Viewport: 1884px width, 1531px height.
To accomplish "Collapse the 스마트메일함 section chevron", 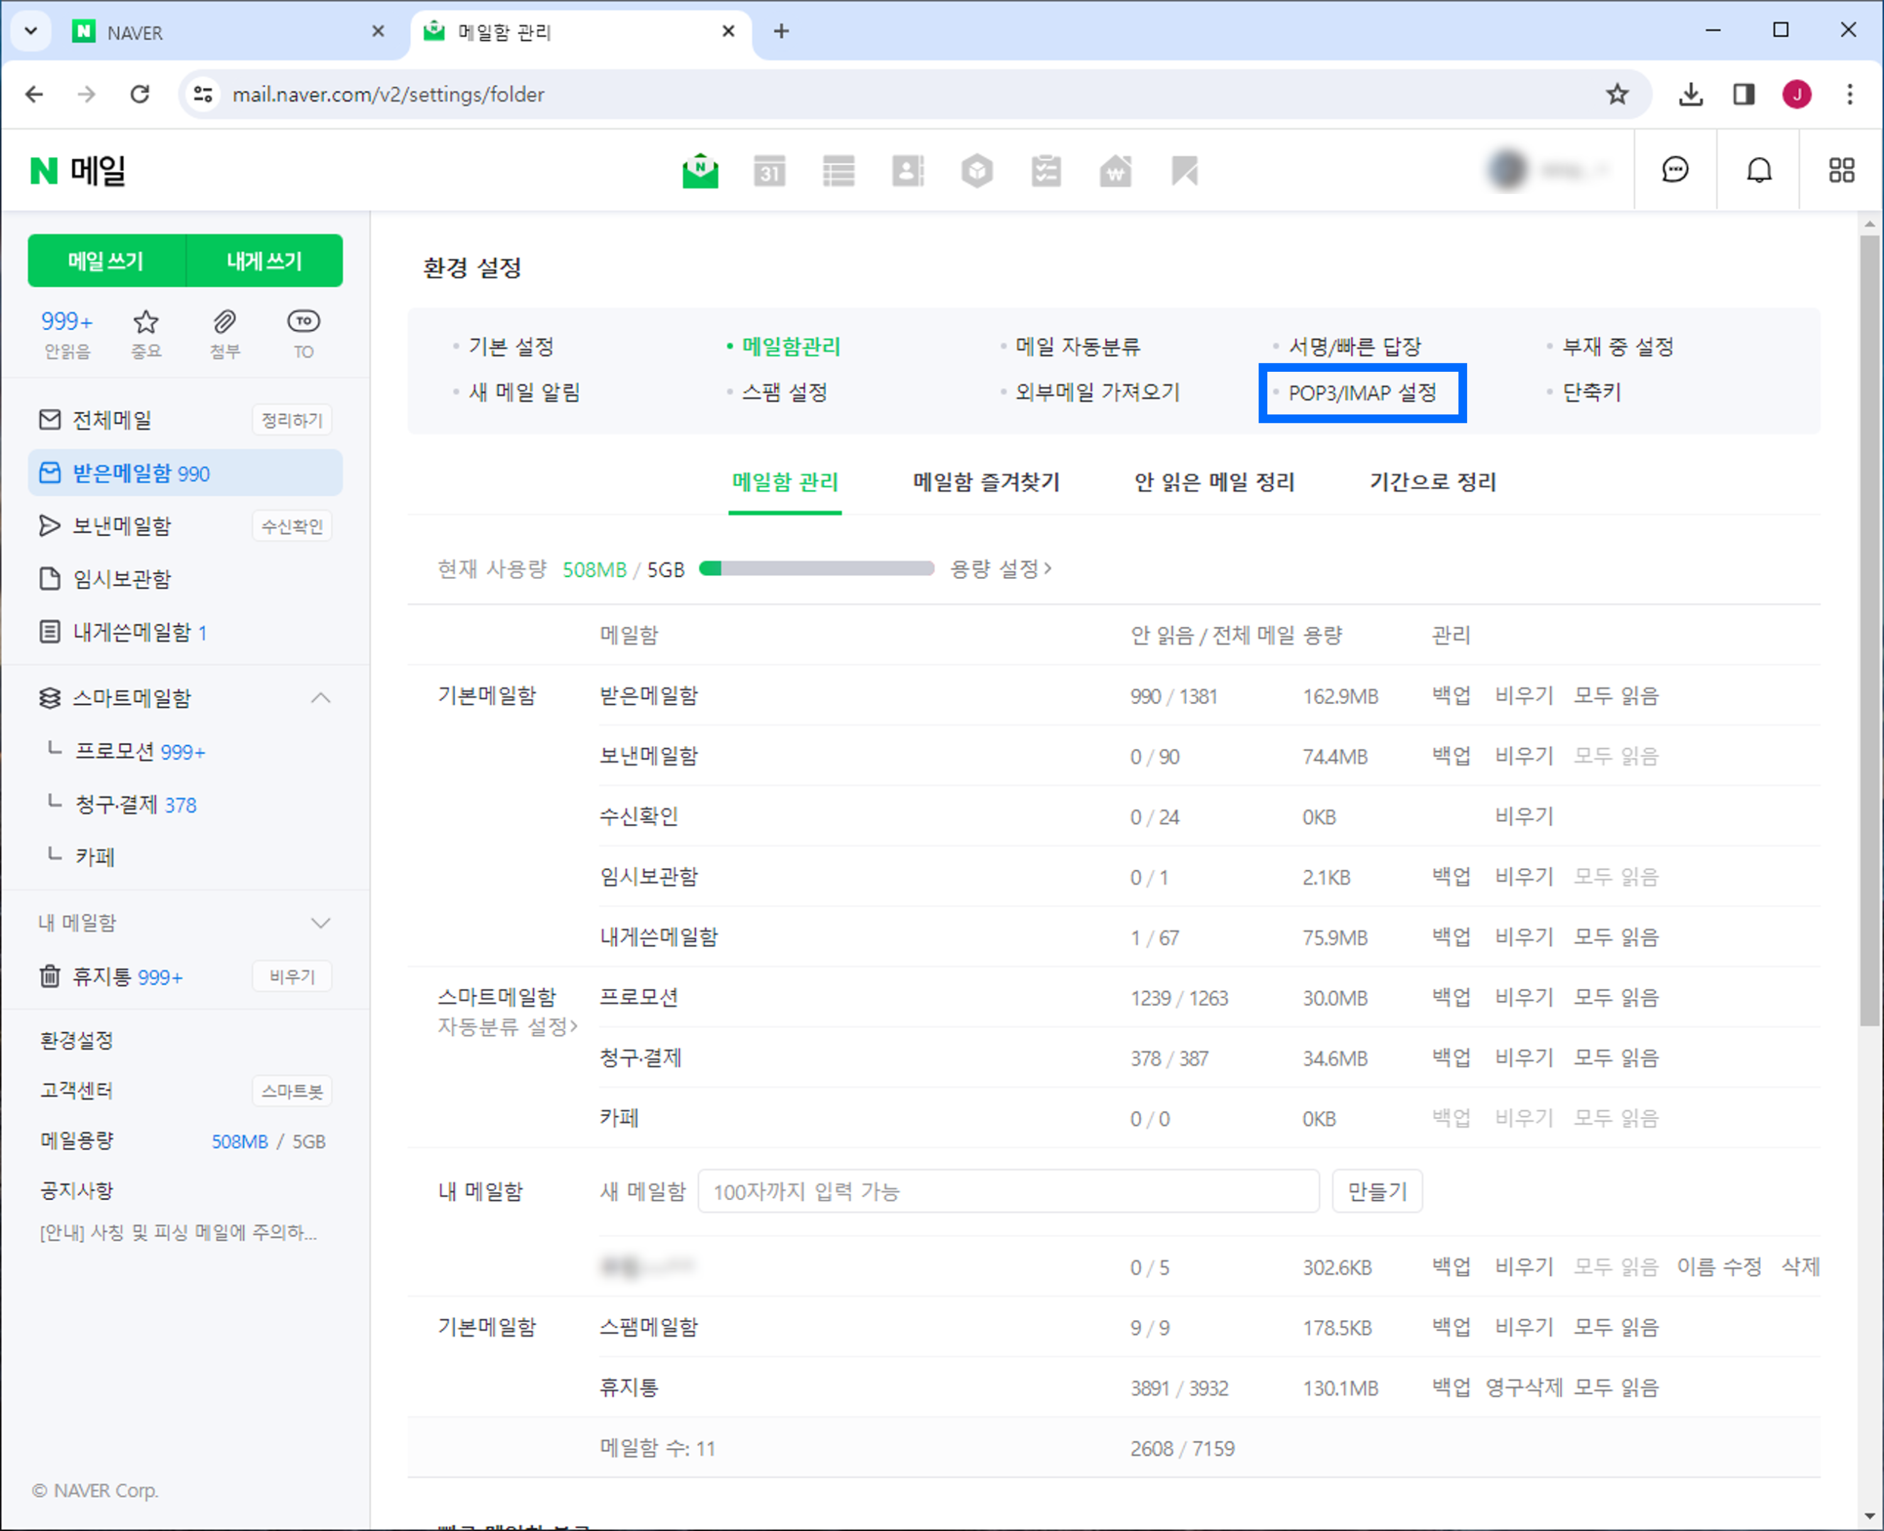I will [320, 698].
